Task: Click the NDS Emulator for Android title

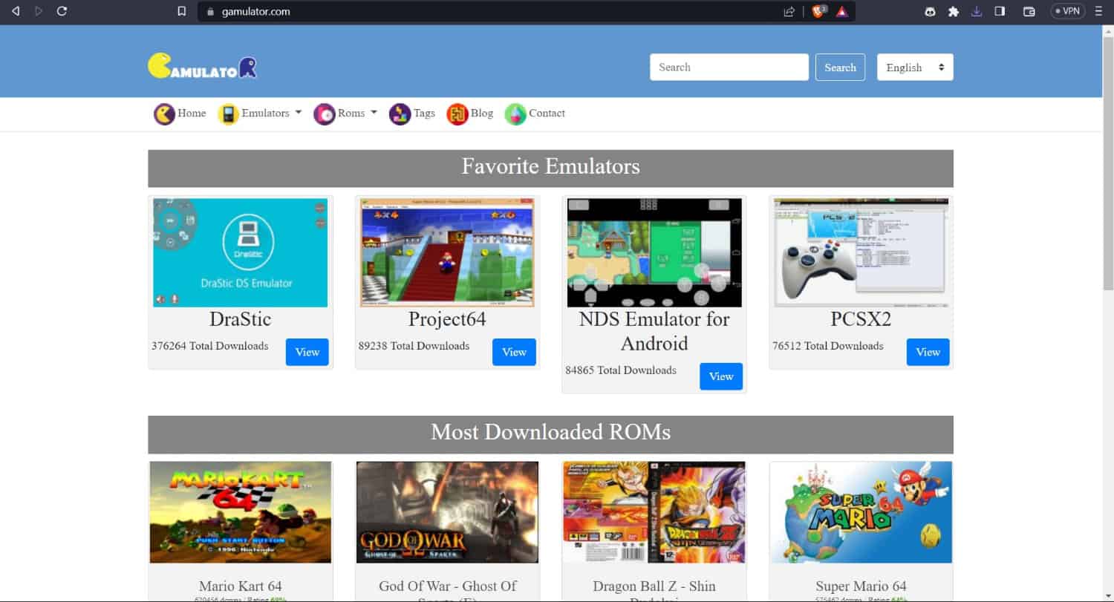Action: (654, 331)
